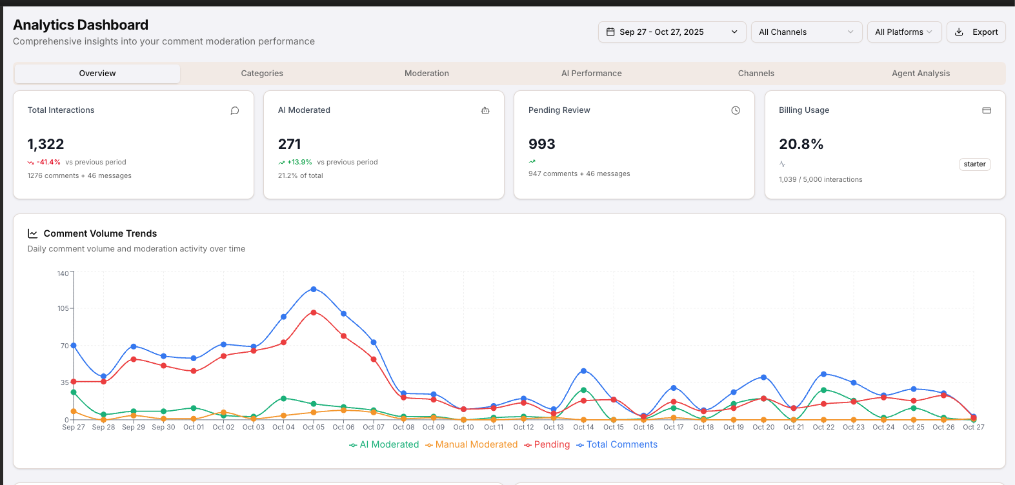
Task: Click the Export button
Action: pos(976,32)
